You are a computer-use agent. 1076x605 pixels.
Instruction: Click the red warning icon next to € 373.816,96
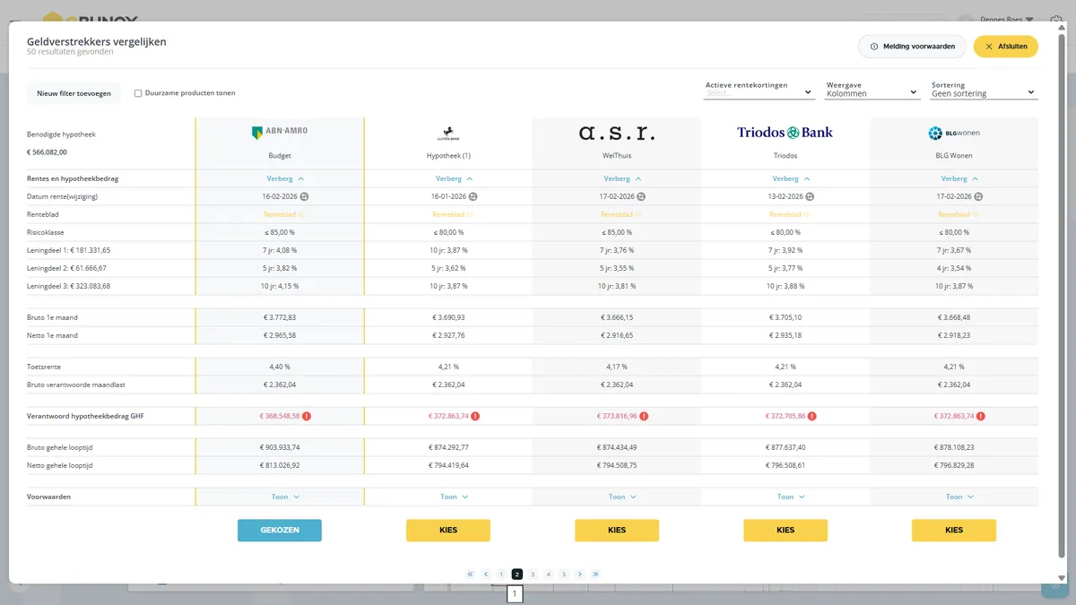click(x=644, y=416)
